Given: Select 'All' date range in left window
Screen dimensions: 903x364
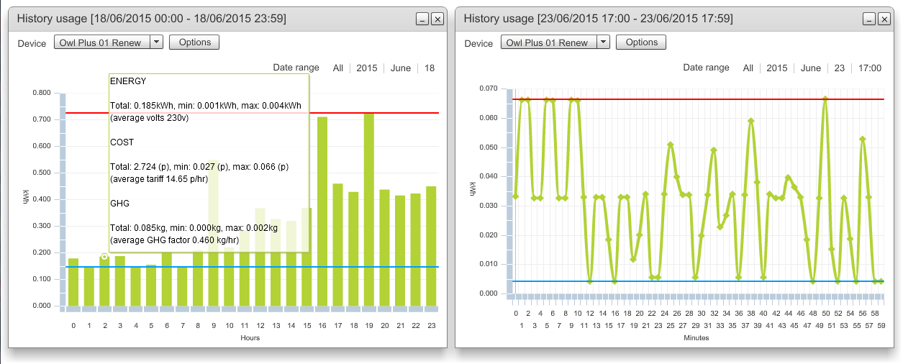Looking at the screenshot, I should pos(337,68).
